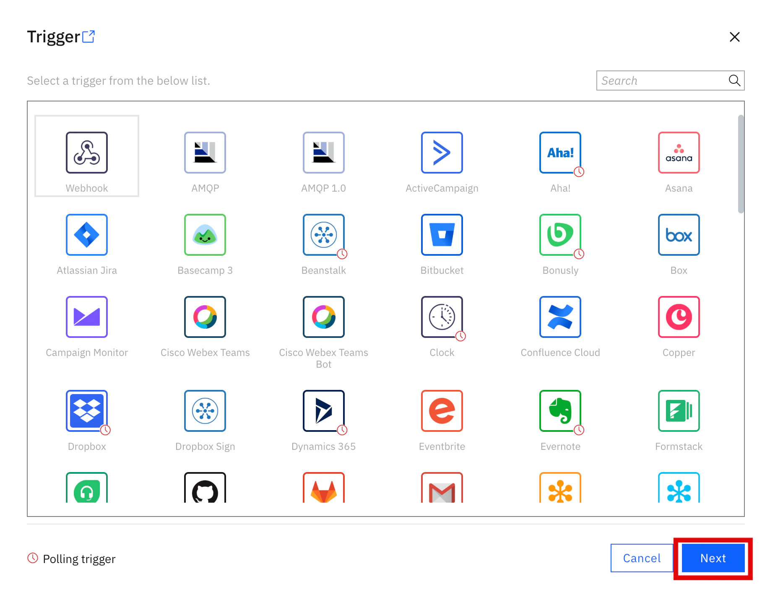Pick the ActiveCampaign trigger icon
The width and height of the screenshot is (770, 597).
pyautogui.click(x=442, y=153)
